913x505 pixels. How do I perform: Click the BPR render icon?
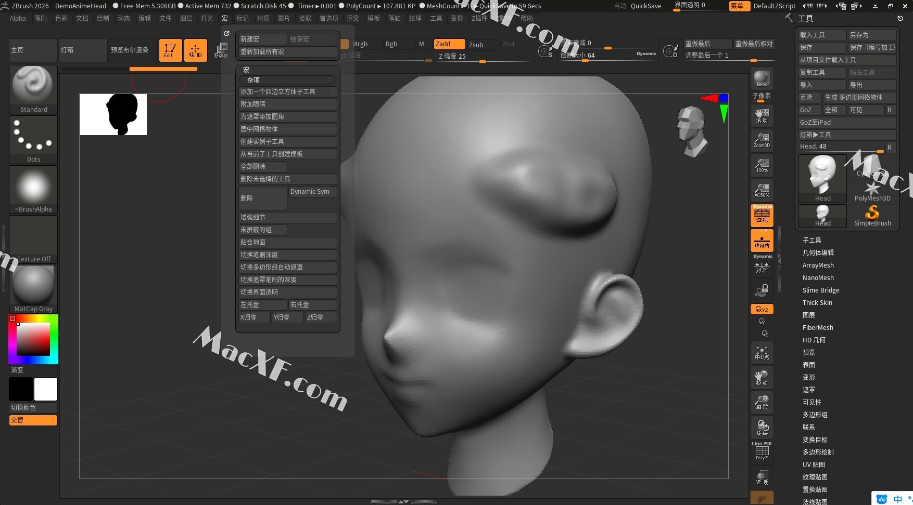[x=762, y=78]
